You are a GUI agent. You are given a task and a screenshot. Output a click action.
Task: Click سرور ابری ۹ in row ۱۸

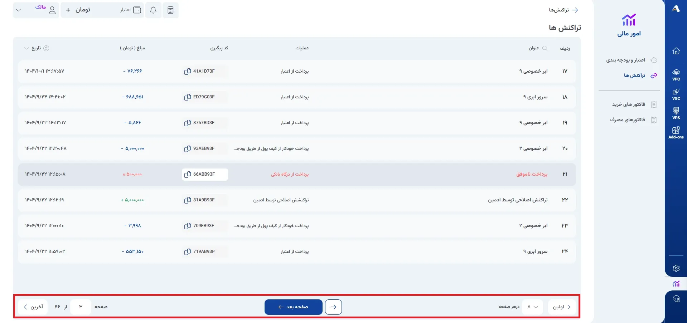(535, 97)
